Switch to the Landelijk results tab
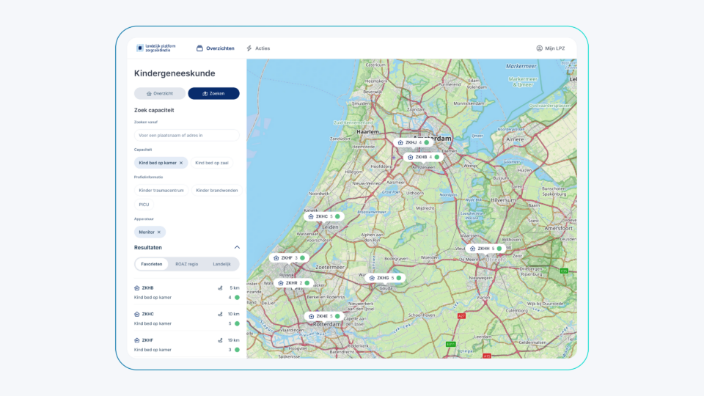 tap(221, 264)
